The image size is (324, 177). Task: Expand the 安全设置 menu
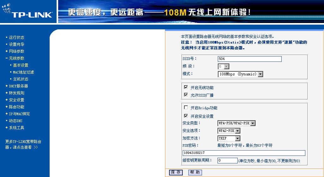[x=16, y=100]
